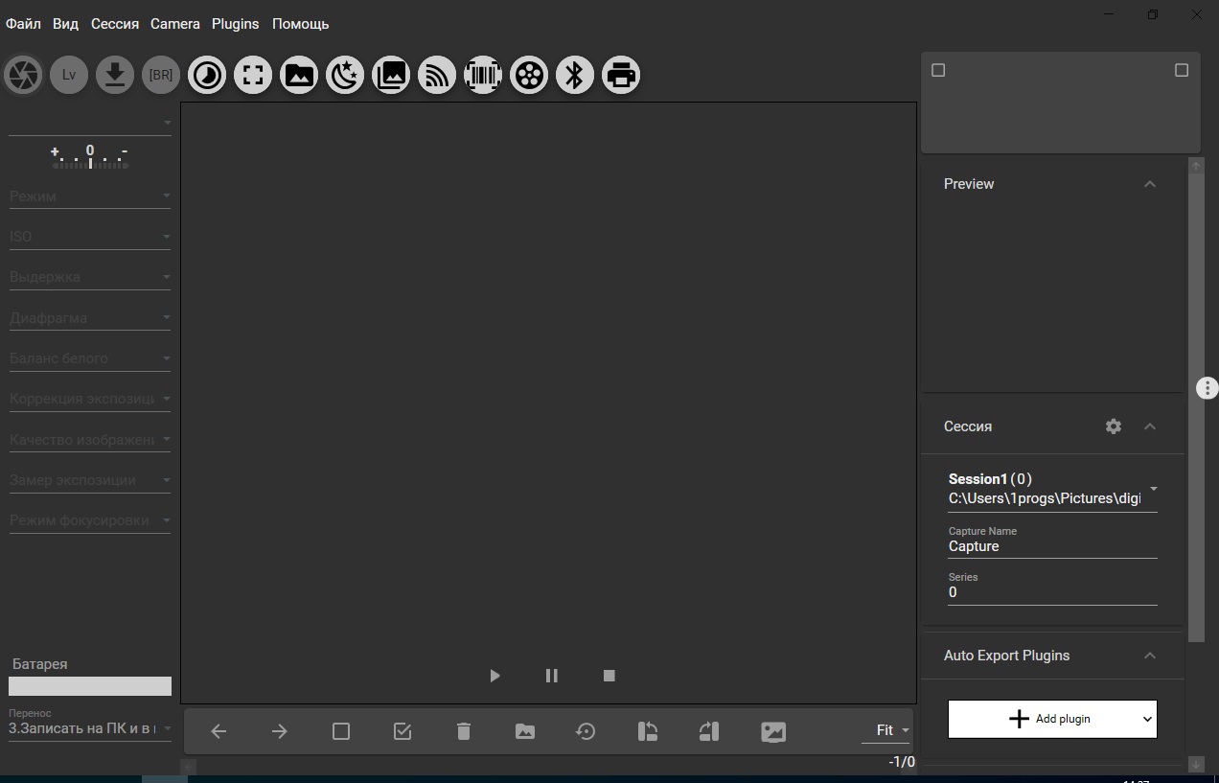
Task: Click the Series input field
Action: coord(1052,592)
